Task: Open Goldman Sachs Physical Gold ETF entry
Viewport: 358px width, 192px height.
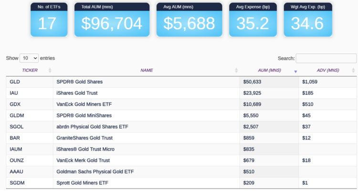Action: (x=95, y=172)
